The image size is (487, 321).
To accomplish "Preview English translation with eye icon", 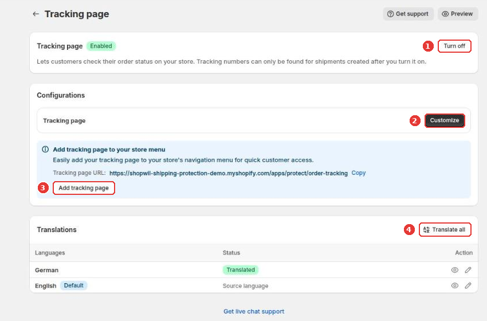I will click(455, 285).
